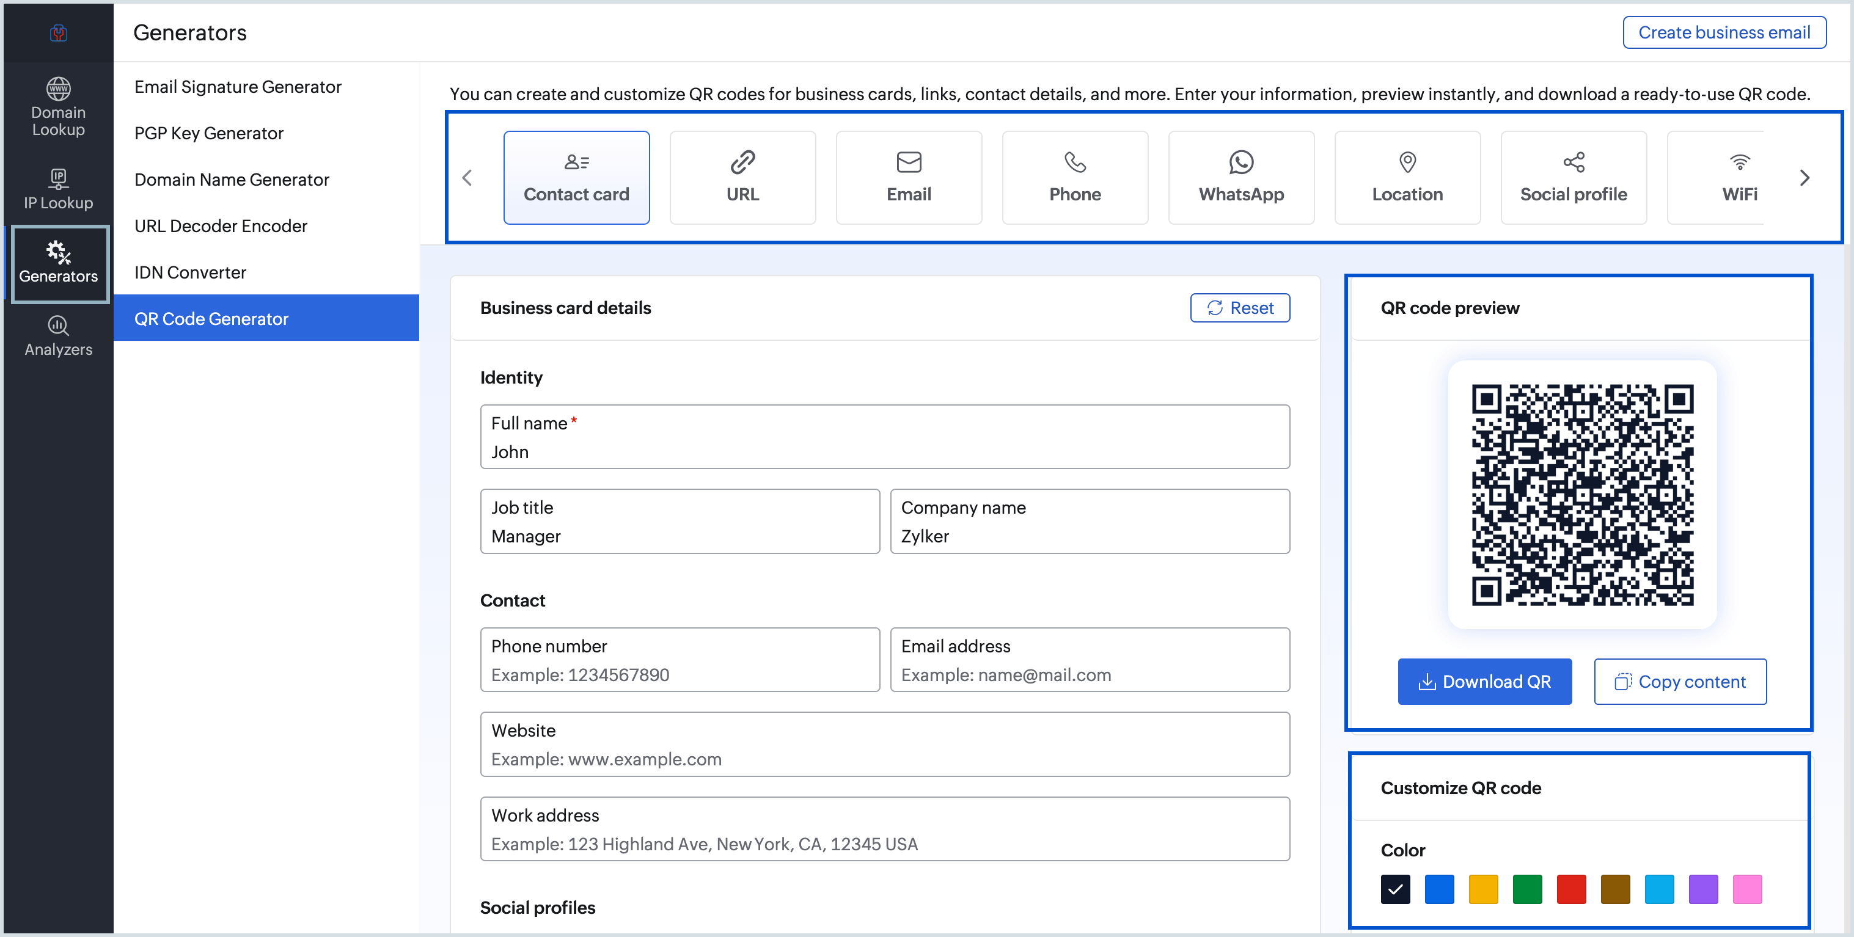
Task: Choose the light blue color swatch
Action: click(1660, 889)
